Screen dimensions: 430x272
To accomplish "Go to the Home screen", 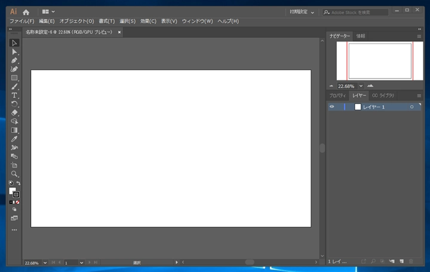I will 26,12.
